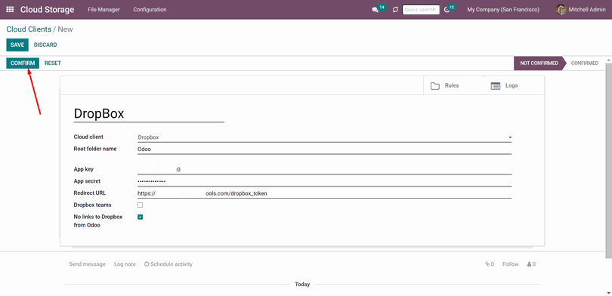
Task: Toggle the Dropbox teams checkbox
Action: (140, 205)
